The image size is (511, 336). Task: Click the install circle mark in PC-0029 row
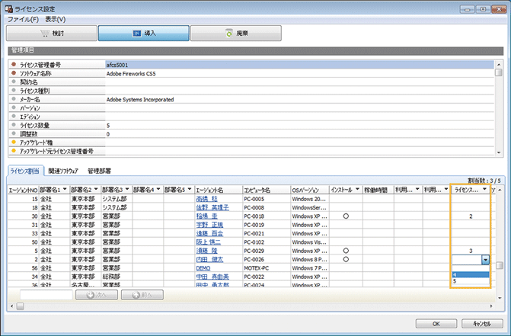[x=346, y=251]
